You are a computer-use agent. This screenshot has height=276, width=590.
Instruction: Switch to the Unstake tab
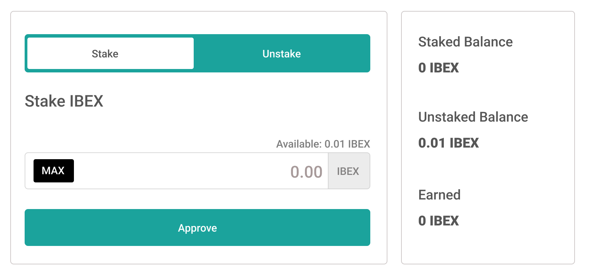coord(282,54)
